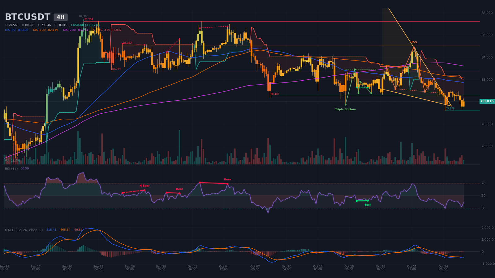Screen dimensions: 495x278
Task: Click the 80,483 support level label
Action: (275, 94)
